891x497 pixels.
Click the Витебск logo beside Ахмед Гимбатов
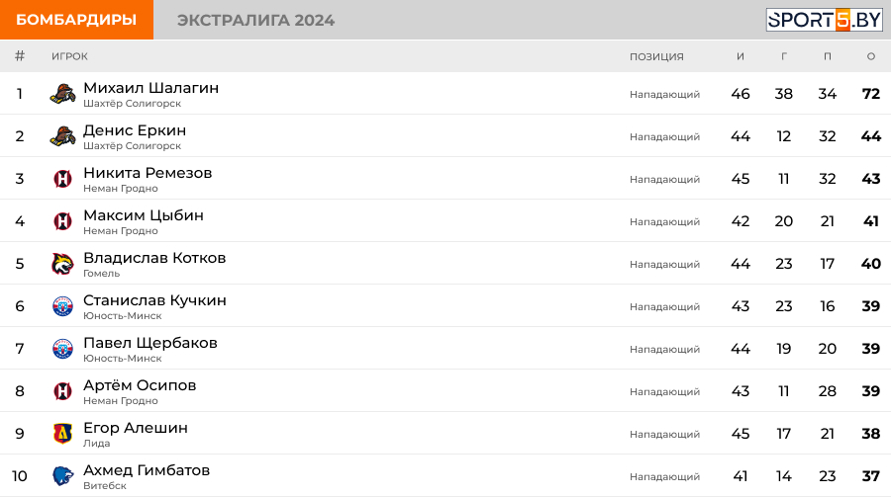(62, 476)
